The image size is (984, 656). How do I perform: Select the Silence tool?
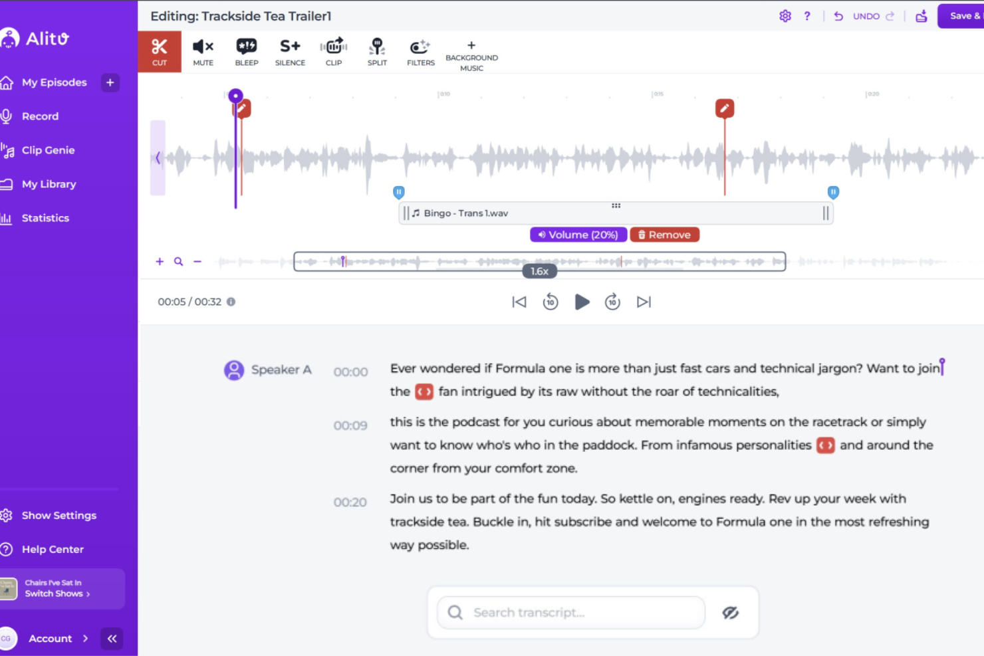point(290,51)
